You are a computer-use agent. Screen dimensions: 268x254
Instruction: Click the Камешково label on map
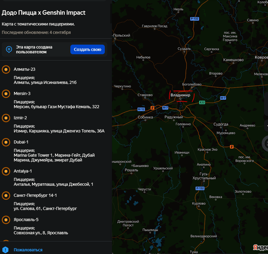(x=233, y=60)
